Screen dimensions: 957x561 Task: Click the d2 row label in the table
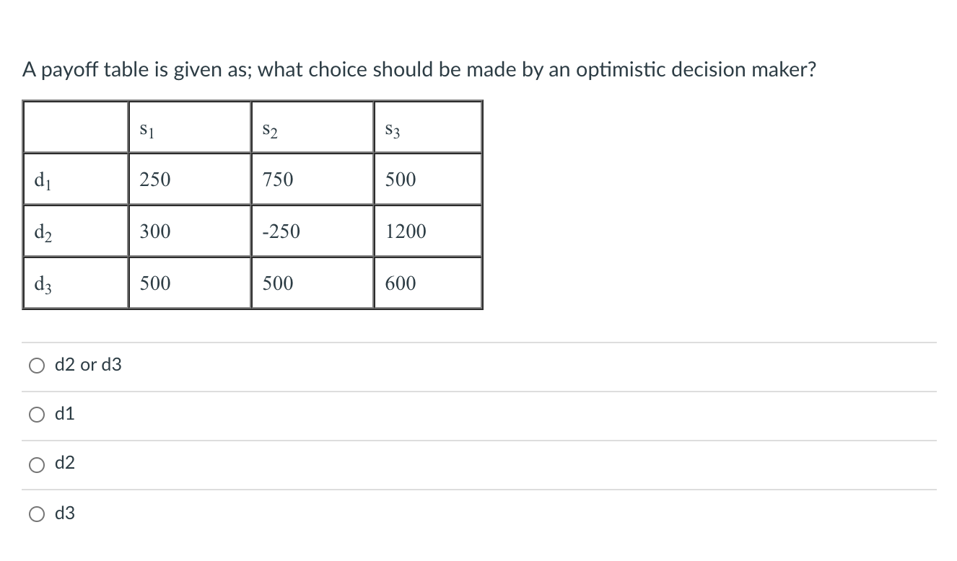click(75, 231)
